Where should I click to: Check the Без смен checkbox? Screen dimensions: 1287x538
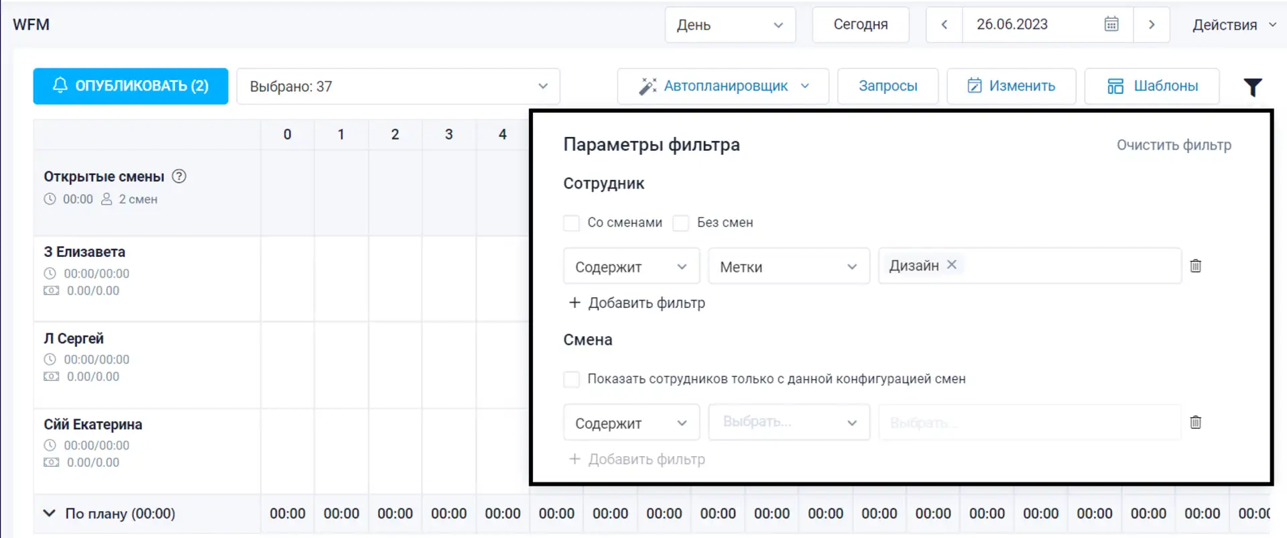tap(681, 223)
